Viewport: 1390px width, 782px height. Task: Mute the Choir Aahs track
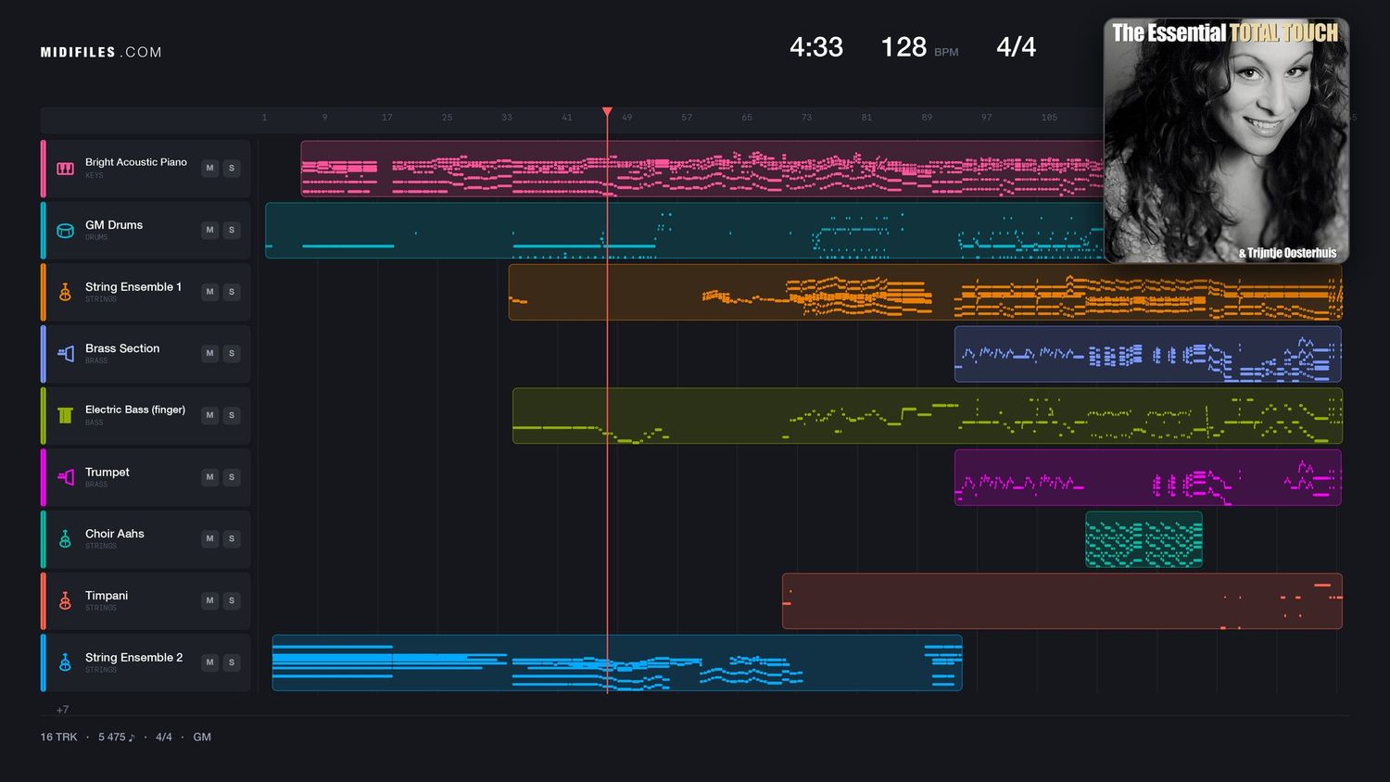pos(210,538)
